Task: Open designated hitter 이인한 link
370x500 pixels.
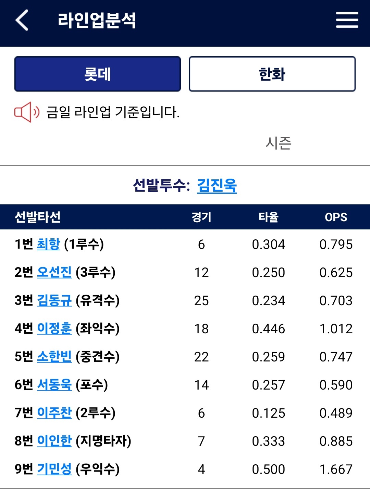Action: pos(54,441)
